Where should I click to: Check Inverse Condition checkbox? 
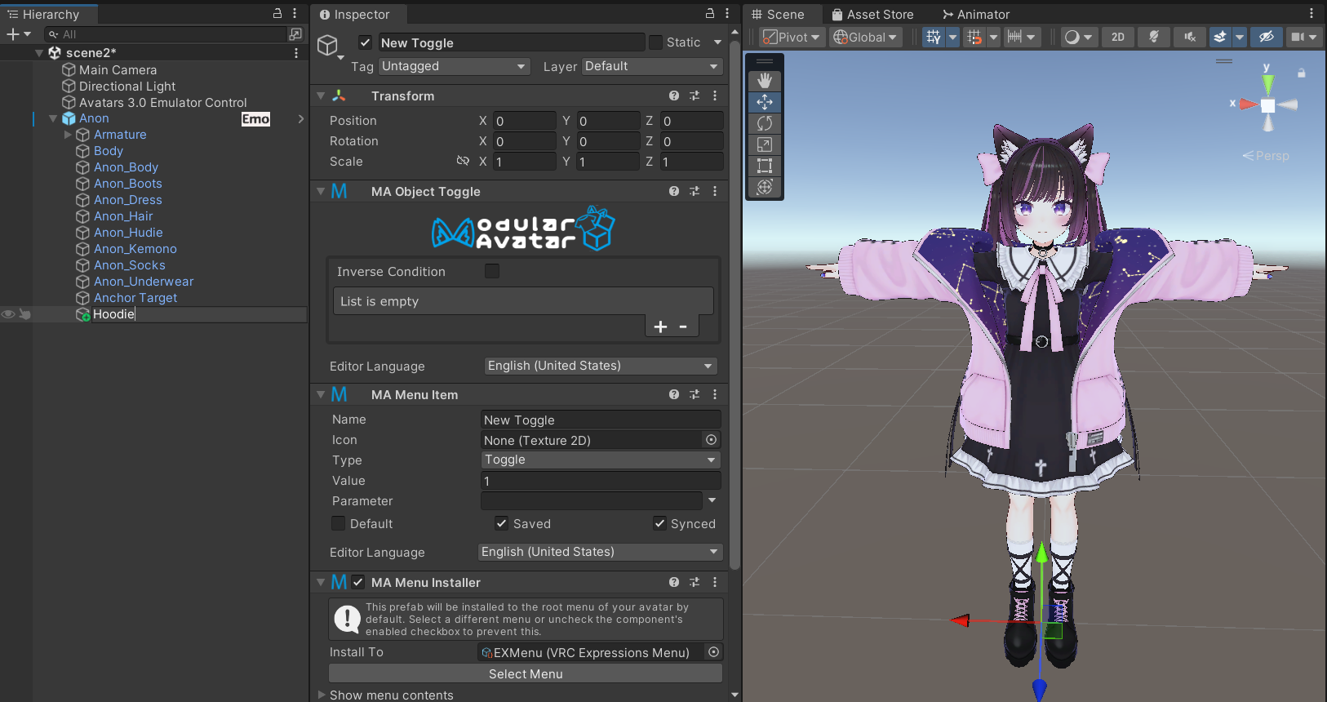coord(492,271)
